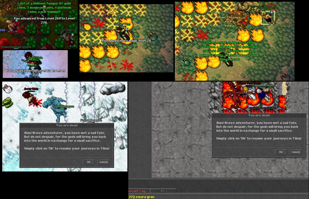Click 'You advanced to magic level 28.' message
This screenshot has height=199, width=309.
click(126, 41)
